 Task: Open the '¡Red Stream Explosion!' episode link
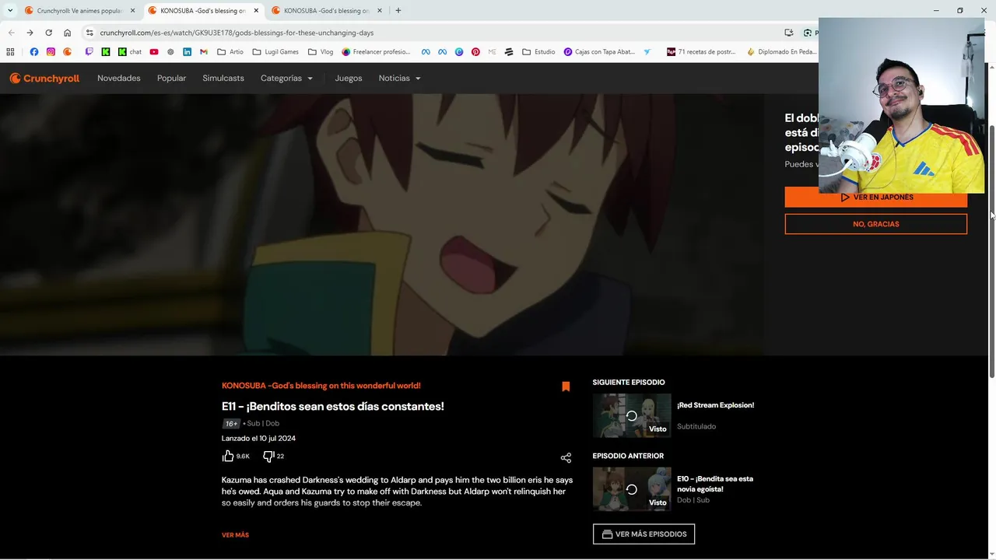(715, 405)
